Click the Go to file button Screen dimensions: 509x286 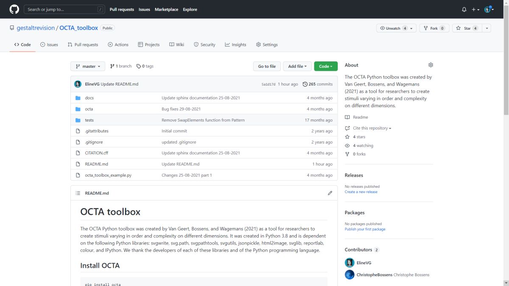(267, 66)
